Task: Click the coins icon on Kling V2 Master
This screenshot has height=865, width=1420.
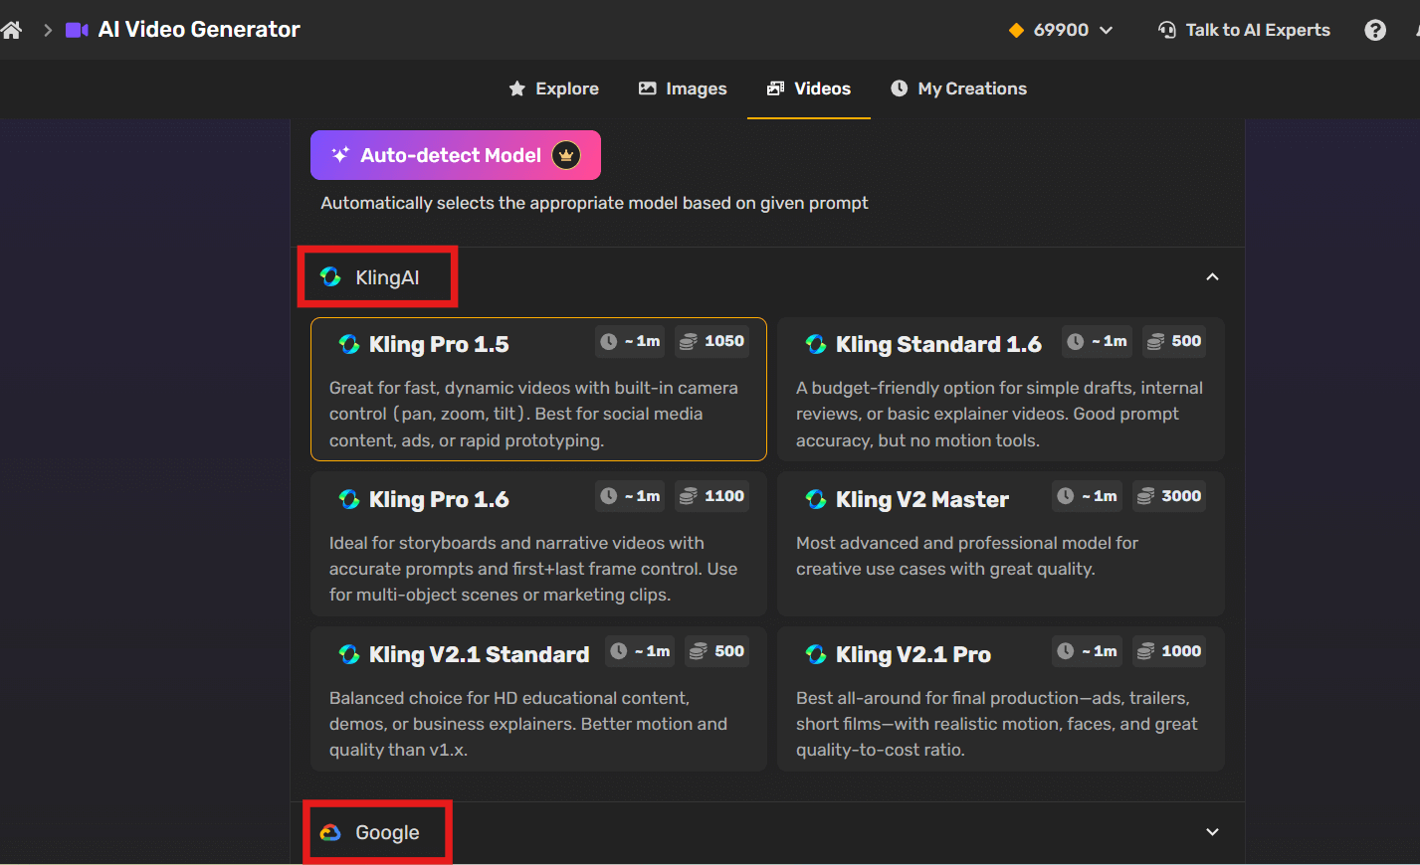Action: click(x=1145, y=496)
